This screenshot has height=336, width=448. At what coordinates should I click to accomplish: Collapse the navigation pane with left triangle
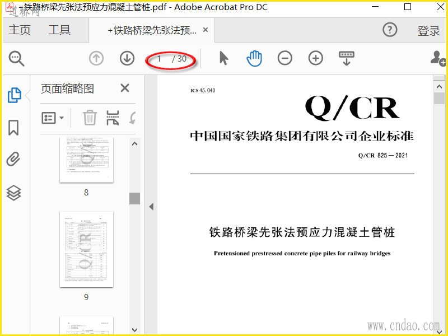[x=151, y=207]
